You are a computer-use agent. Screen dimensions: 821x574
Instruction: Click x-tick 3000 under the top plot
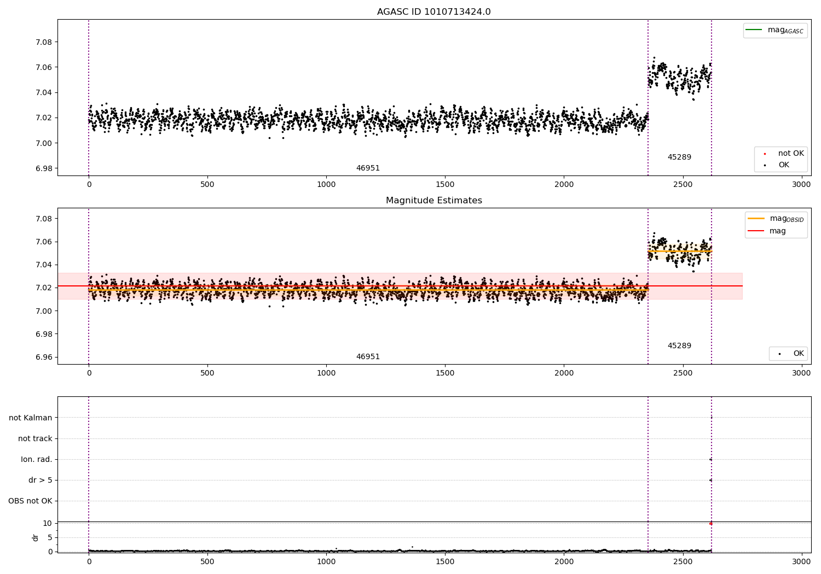click(801, 185)
